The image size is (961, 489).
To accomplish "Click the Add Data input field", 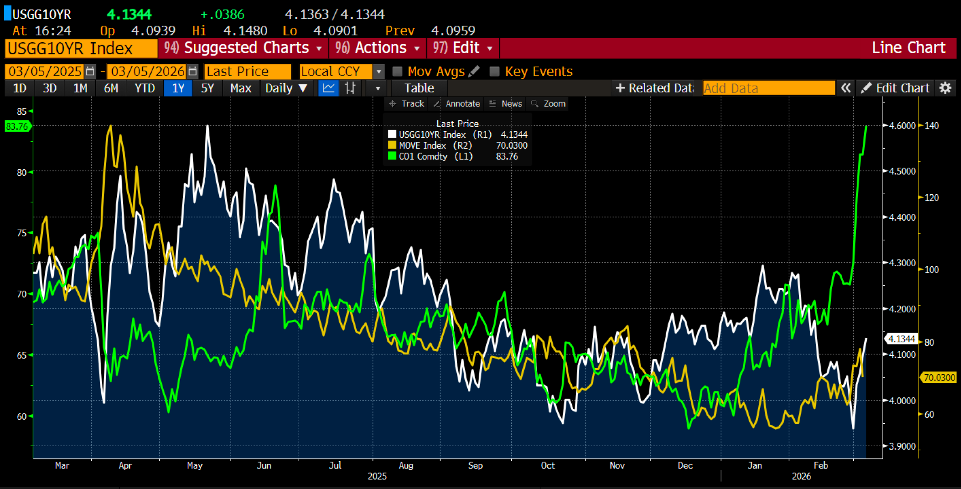I will point(768,88).
